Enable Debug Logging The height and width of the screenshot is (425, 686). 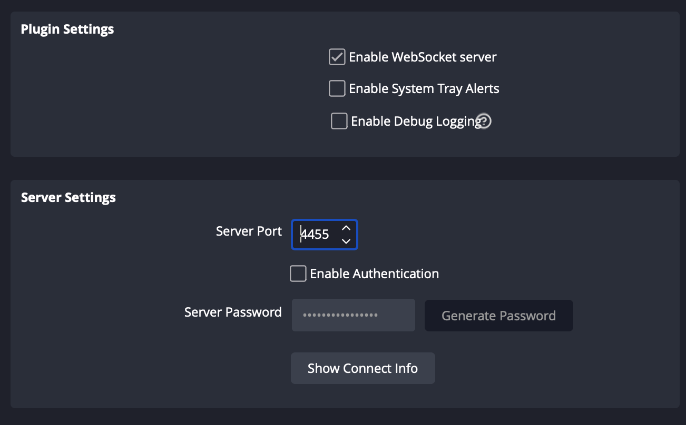tap(339, 121)
